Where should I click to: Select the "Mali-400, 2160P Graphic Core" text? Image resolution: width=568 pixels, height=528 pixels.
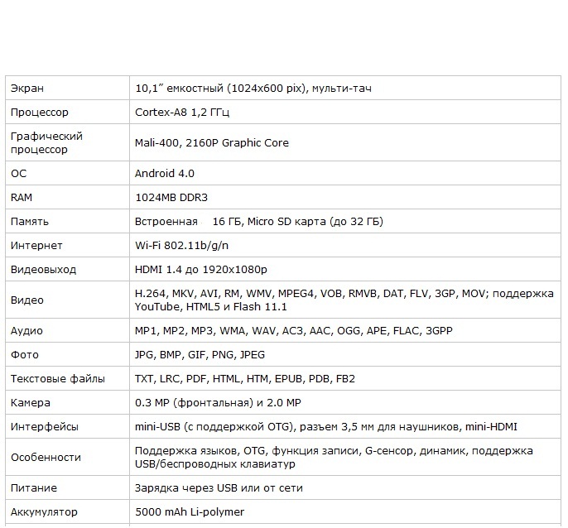click(212, 143)
